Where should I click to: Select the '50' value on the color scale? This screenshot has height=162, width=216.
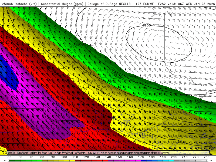tap(9, 157)
